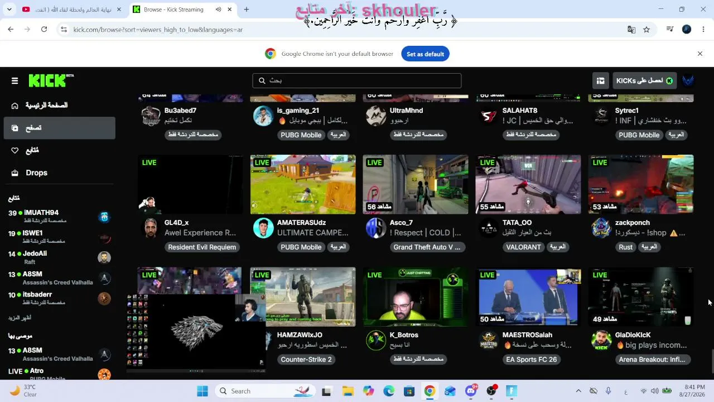This screenshot has height=402, width=714.
Task: Open Asco_7 channel avatar
Action: coord(376,228)
